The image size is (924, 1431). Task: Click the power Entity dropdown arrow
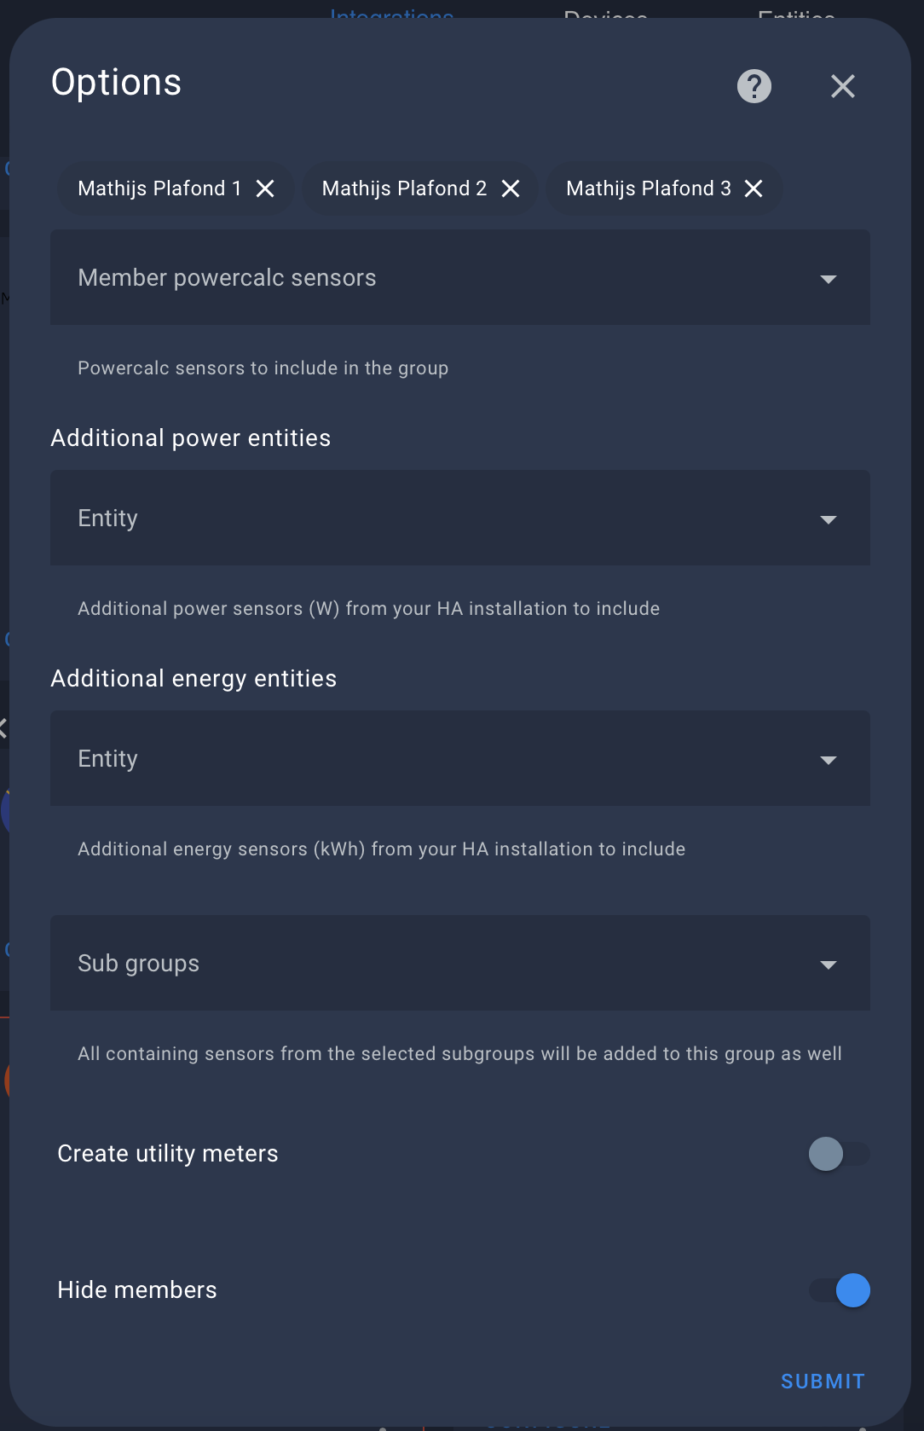pos(829,518)
